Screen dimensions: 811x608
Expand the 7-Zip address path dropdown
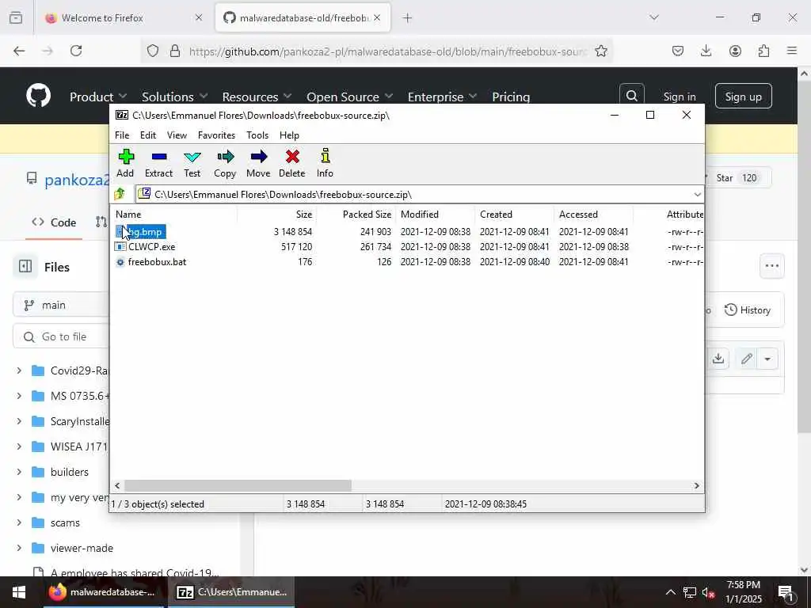[697, 195]
